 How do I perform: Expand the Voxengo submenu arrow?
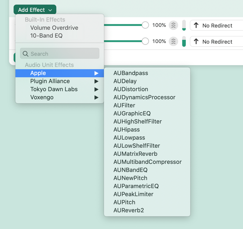pos(96,97)
